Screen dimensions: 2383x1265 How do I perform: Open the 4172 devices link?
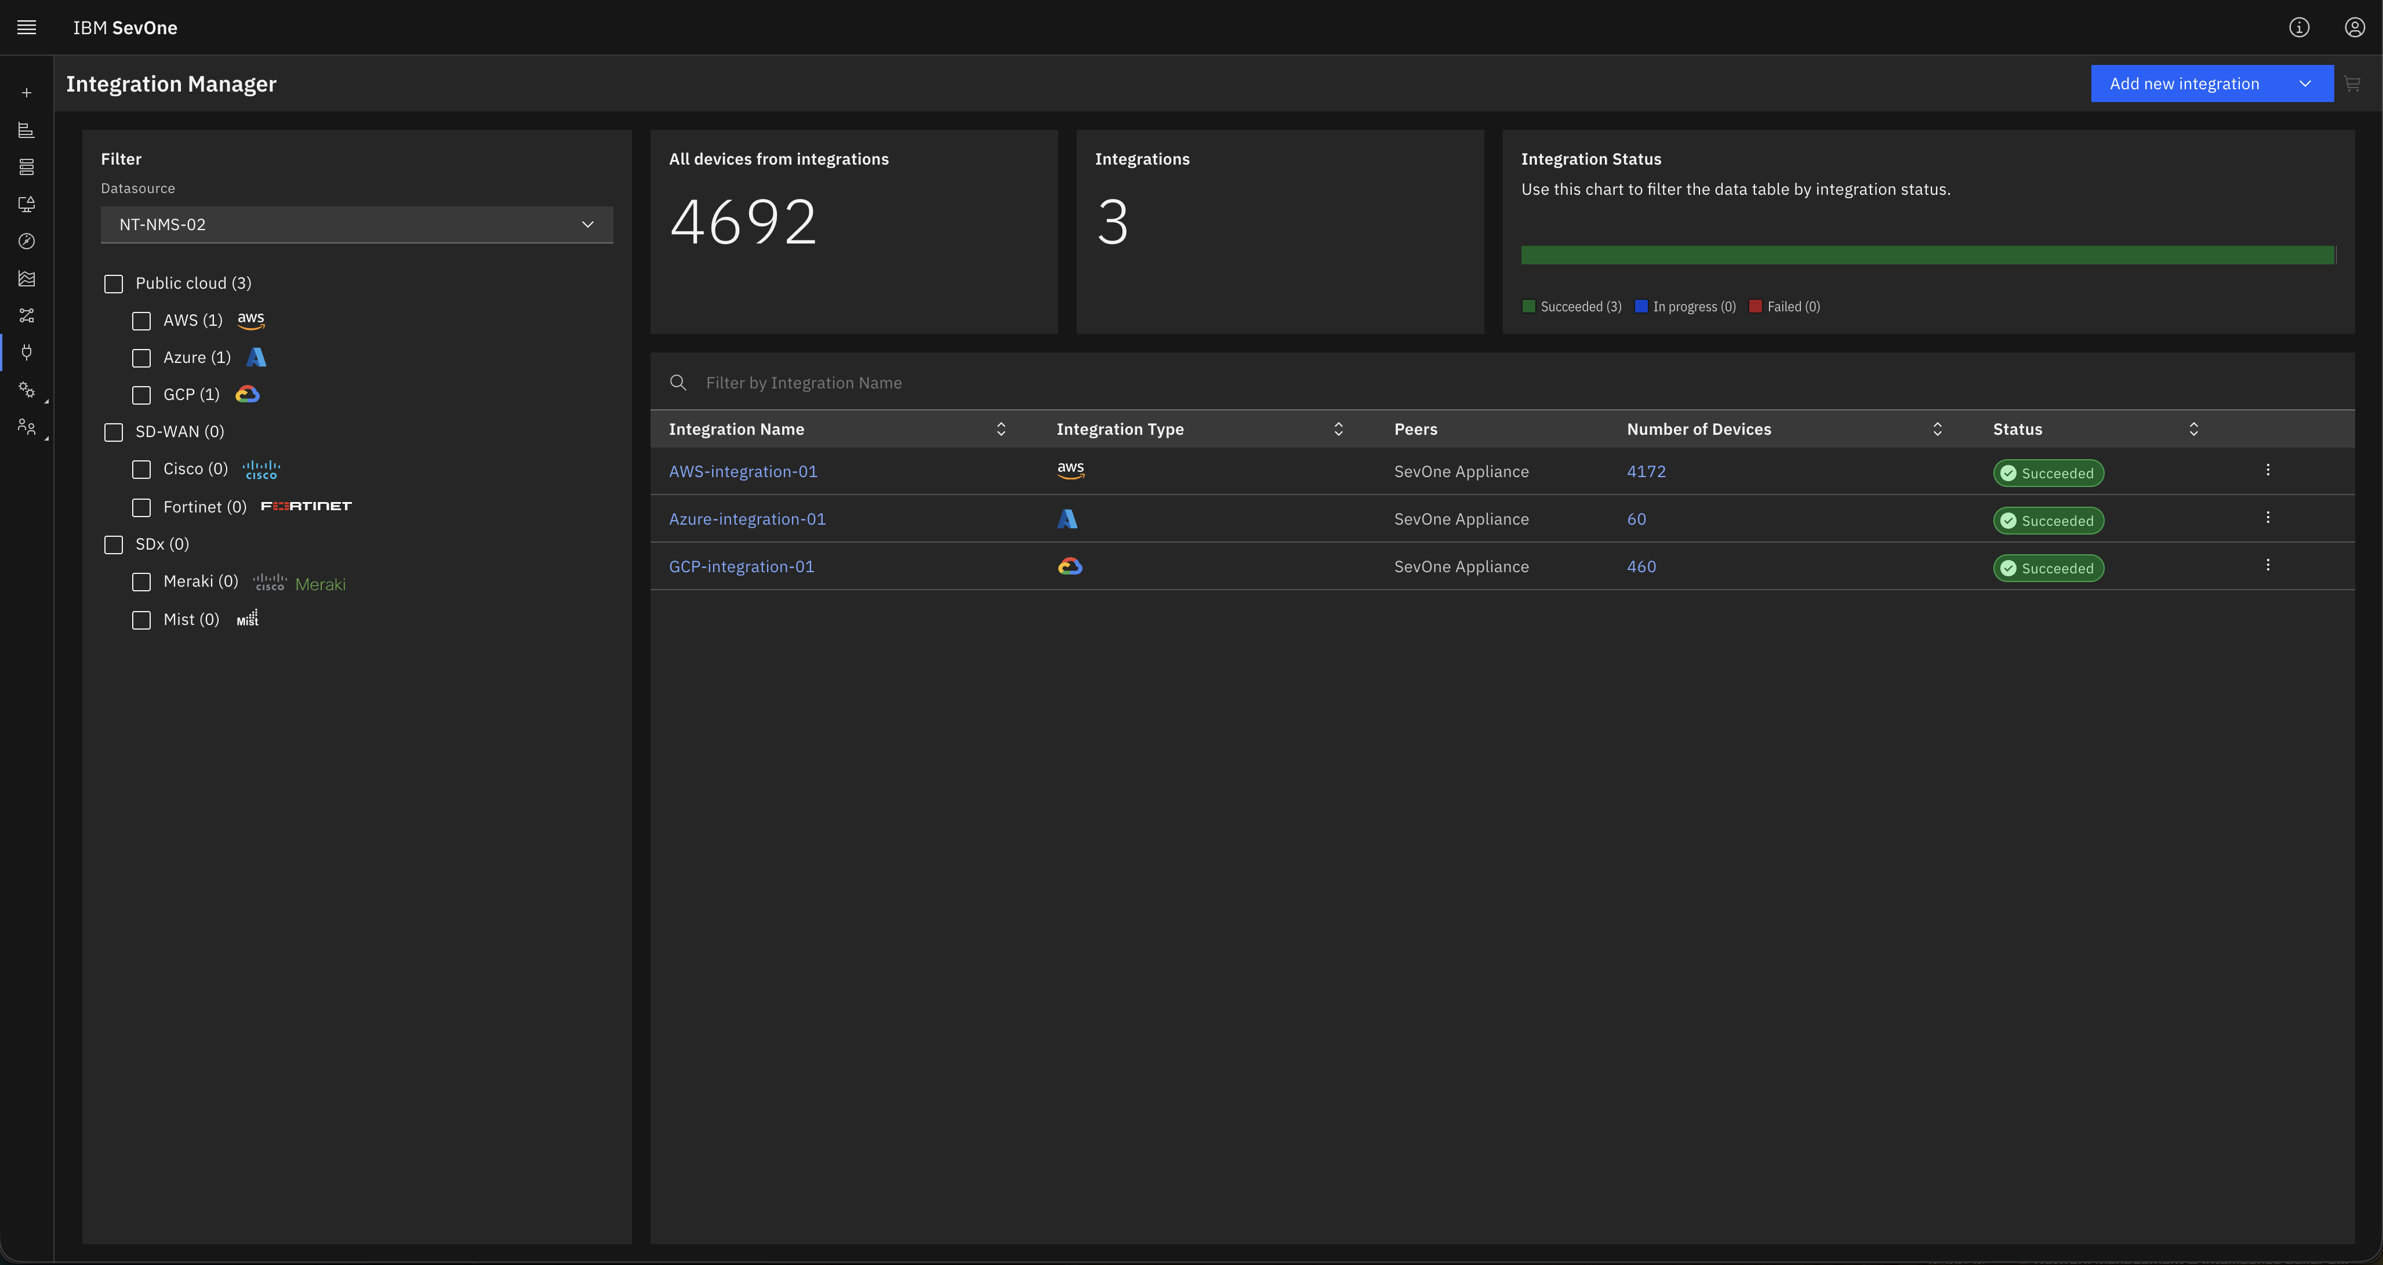click(1647, 471)
